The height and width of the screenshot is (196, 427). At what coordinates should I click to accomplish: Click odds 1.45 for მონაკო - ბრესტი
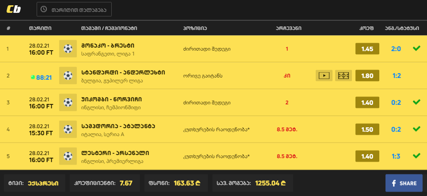coord(367,49)
